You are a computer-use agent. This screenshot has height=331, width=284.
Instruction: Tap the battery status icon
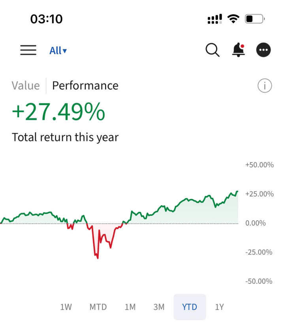[254, 19]
